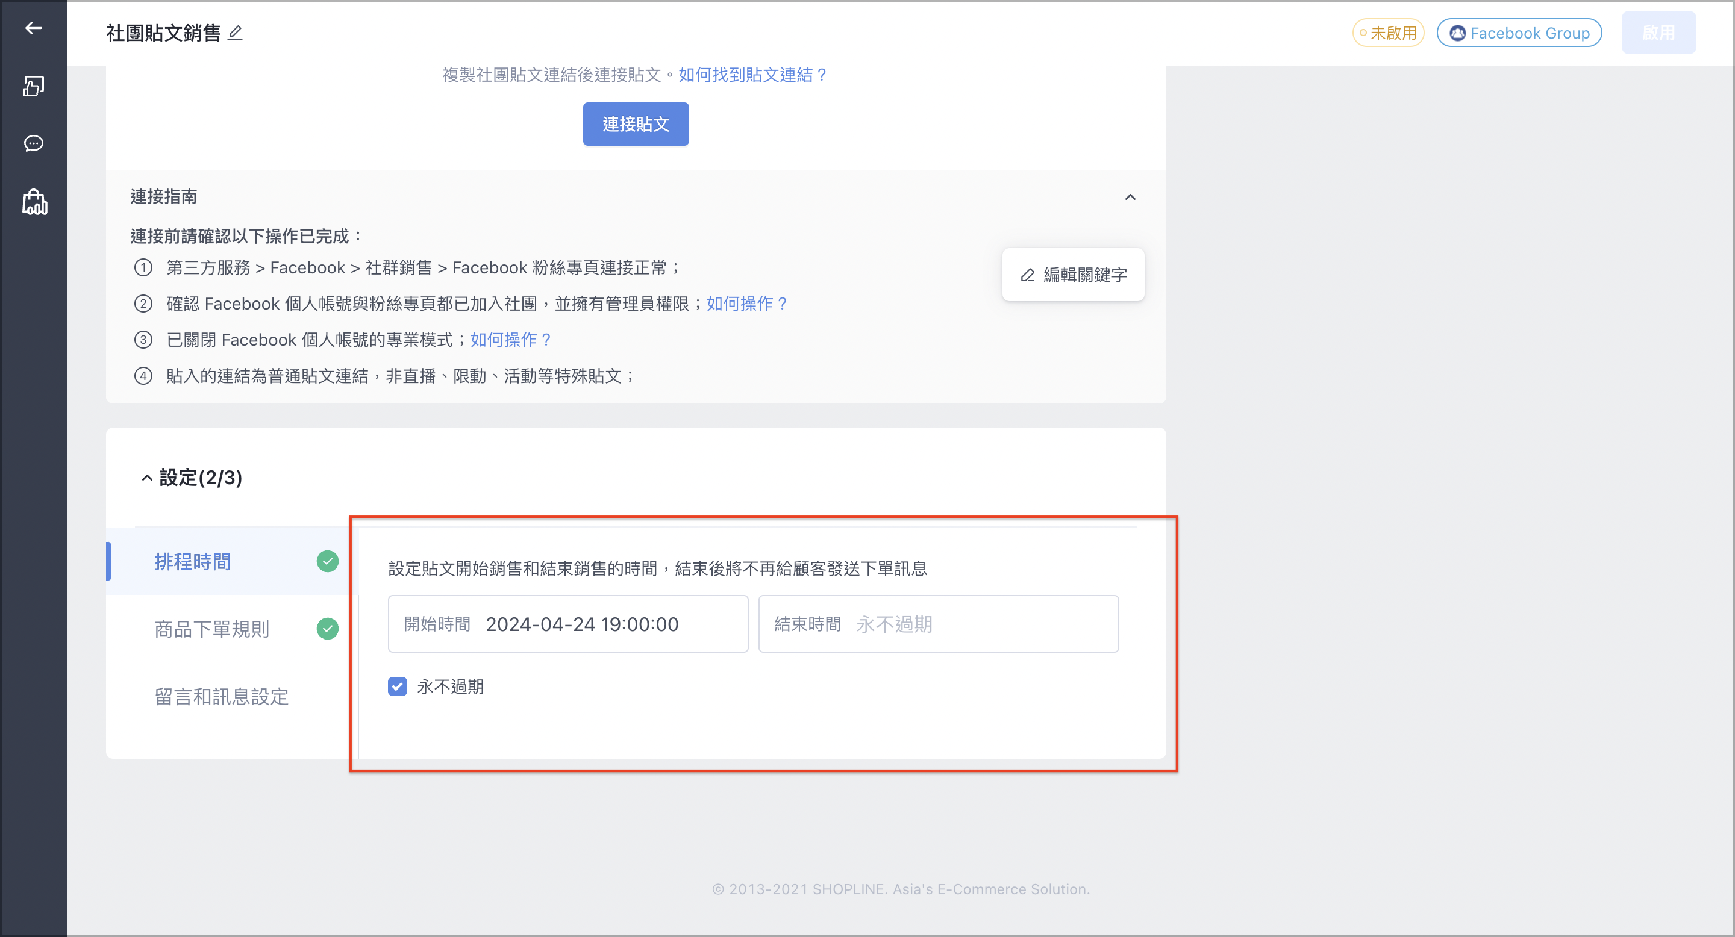Edit the title 社團貼文銷售 pencil icon

pyautogui.click(x=235, y=33)
